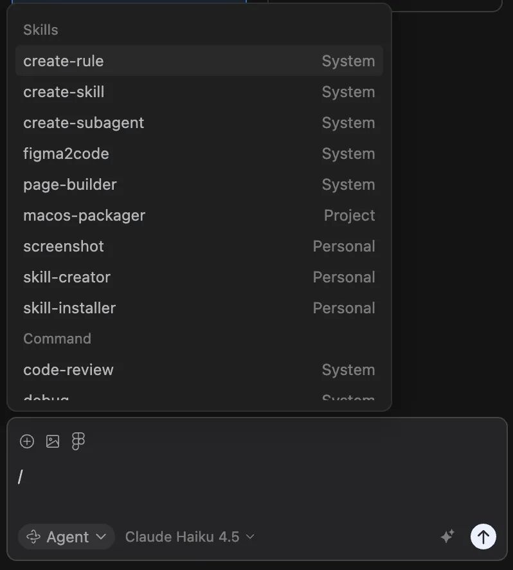Select create-subagent from the Skills list
Viewport: 513px width, 570px height.
[199, 123]
